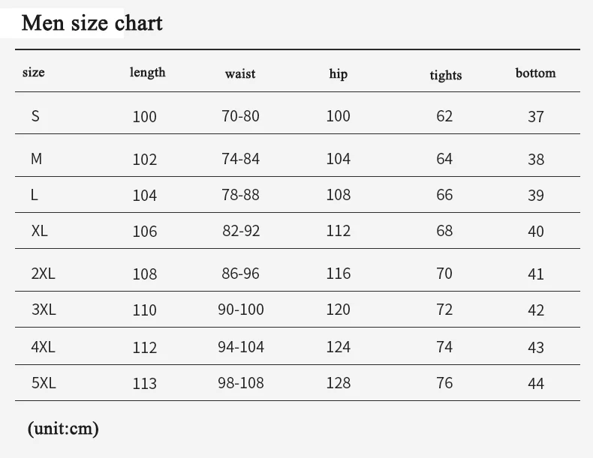Click bottom value 39 in L row

pyautogui.click(x=536, y=196)
